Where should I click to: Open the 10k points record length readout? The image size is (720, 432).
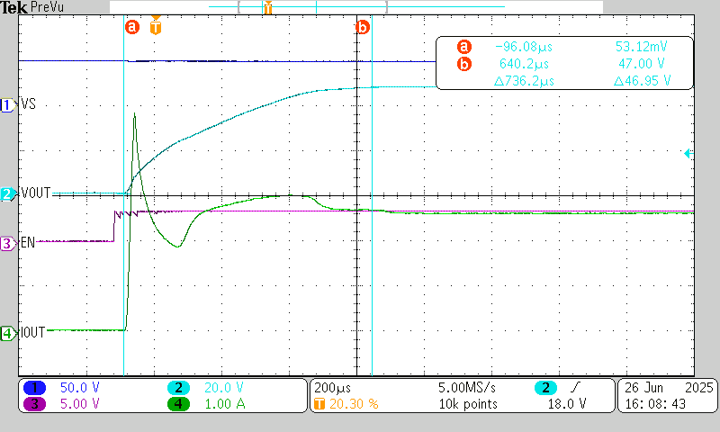(464, 403)
